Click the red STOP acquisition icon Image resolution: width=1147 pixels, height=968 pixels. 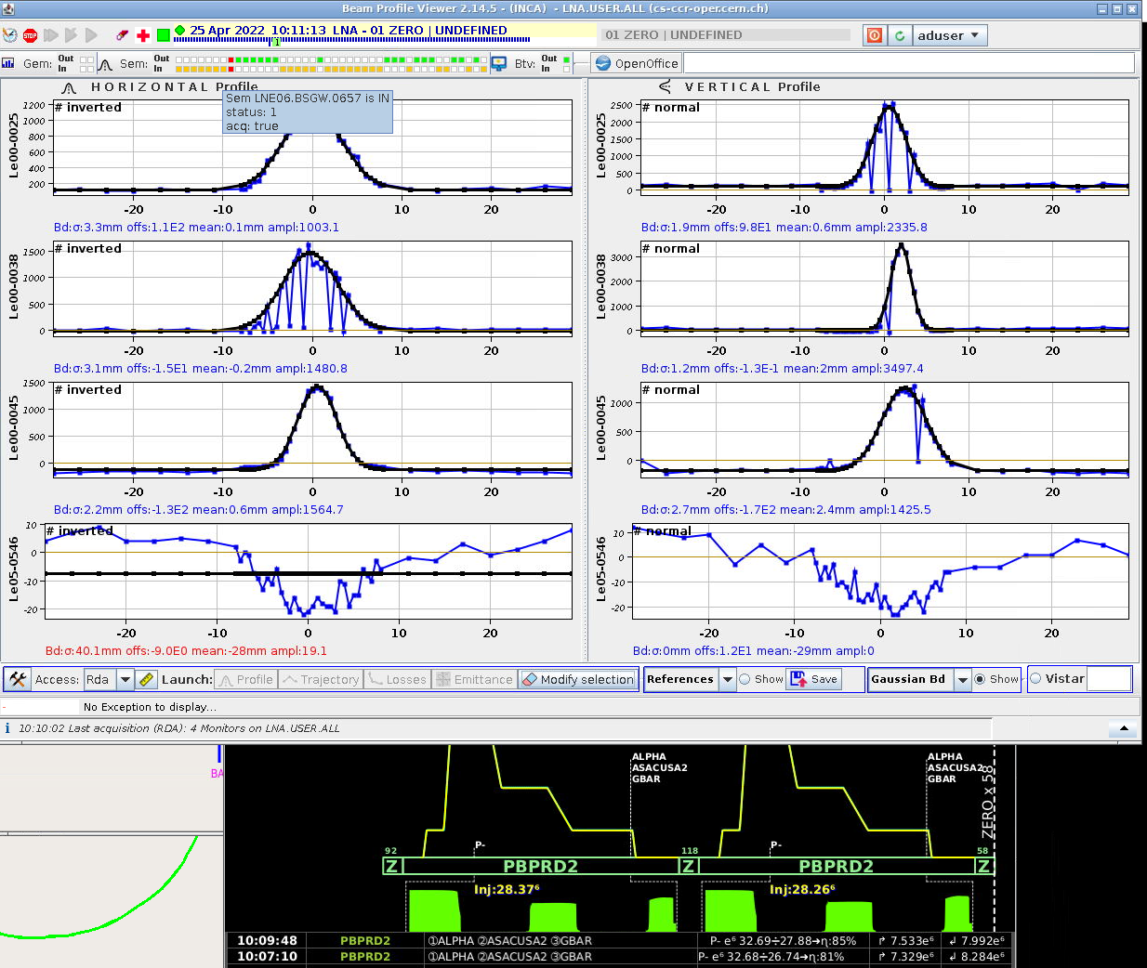pyautogui.click(x=30, y=35)
